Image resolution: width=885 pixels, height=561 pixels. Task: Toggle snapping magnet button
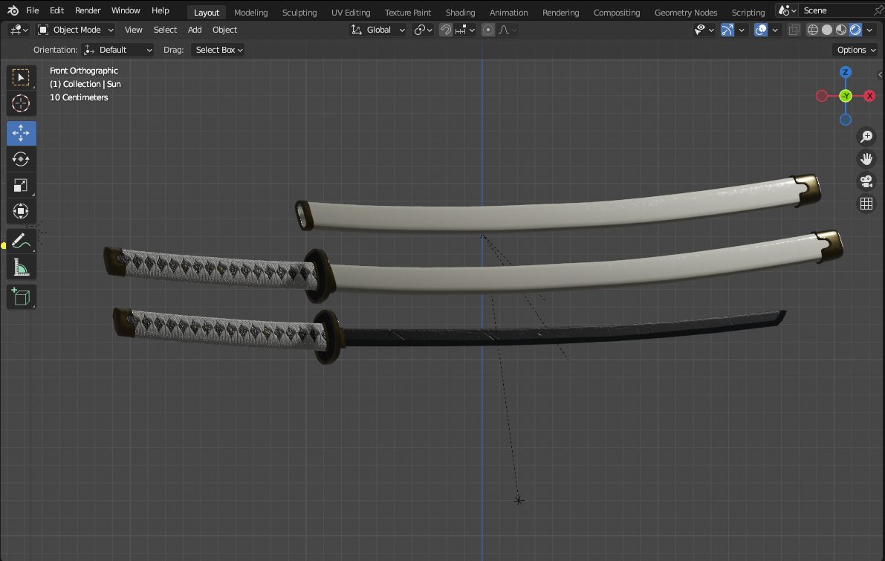pyautogui.click(x=445, y=30)
